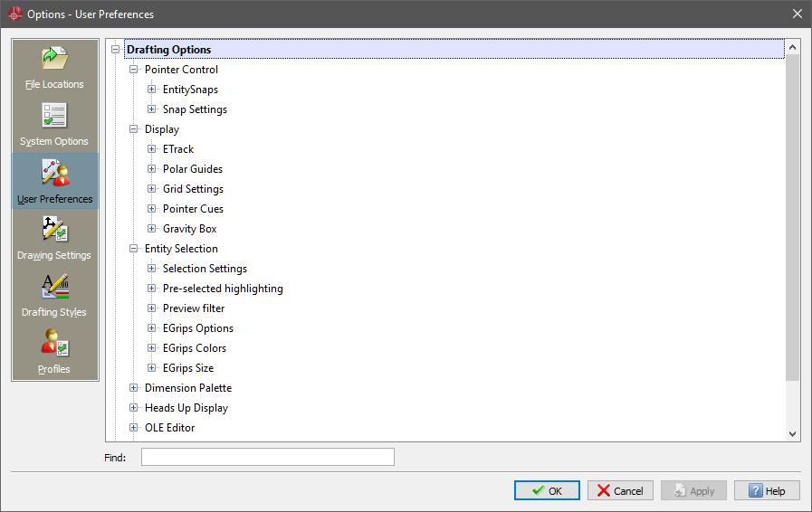Open the File Locations category icon
Screen dimensions: 812x512
(x=55, y=59)
